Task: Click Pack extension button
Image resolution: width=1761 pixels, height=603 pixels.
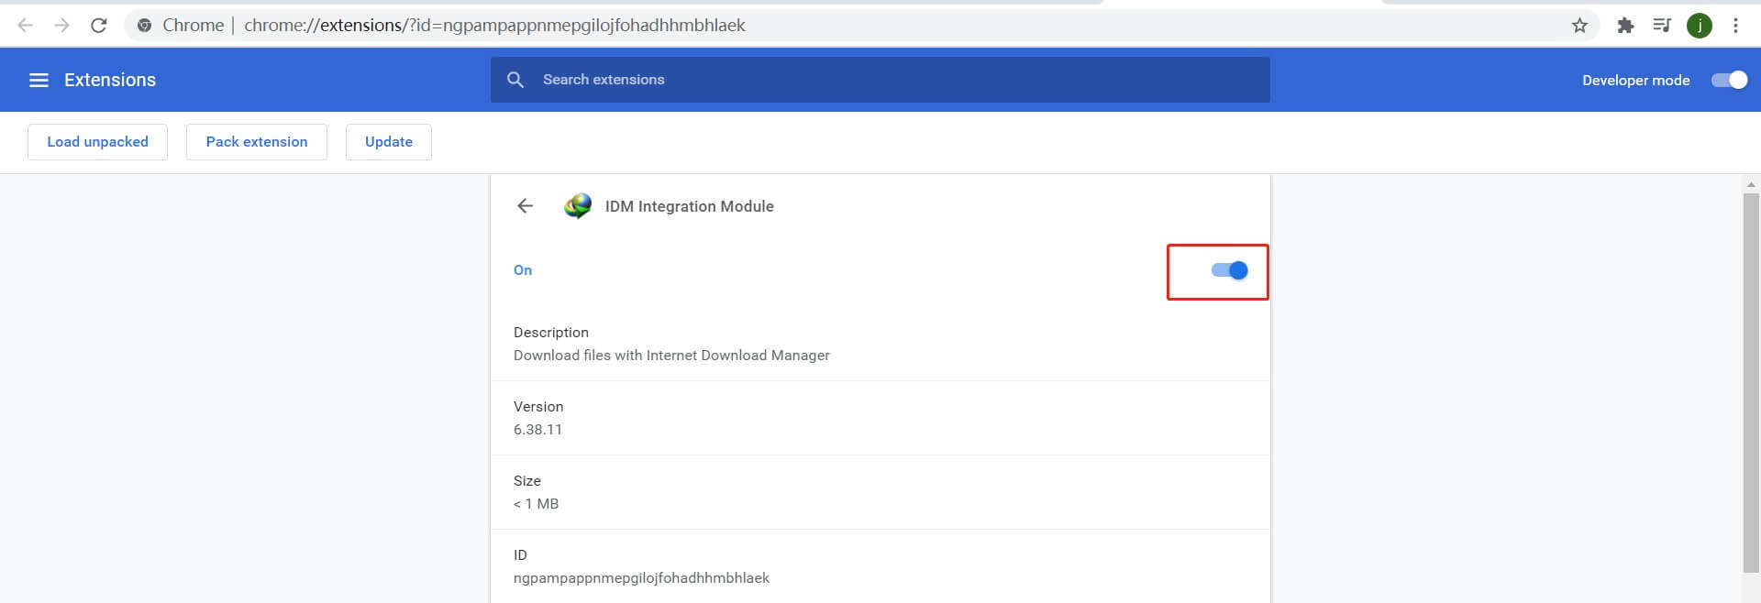Action: click(257, 142)
